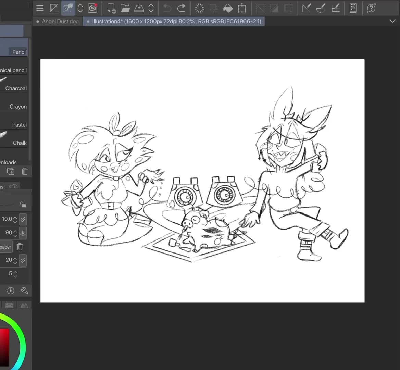Click the stepper arrows for value 90
The image size is (400, 370).
pos(15,233)
